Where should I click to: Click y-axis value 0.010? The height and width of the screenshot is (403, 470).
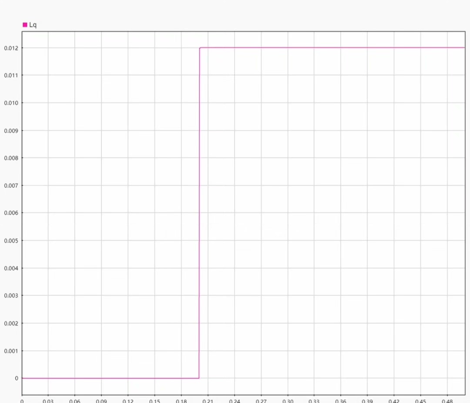[x=11, y=103]
